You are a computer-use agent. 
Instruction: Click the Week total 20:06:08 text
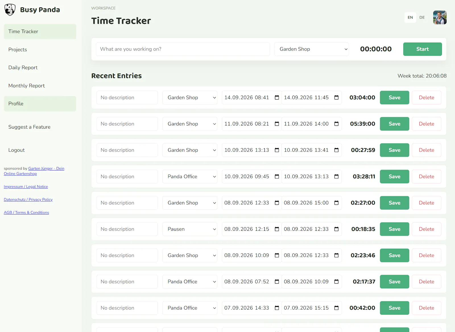click(x=422, y=76)
